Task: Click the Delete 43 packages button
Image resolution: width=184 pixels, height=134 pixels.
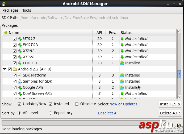Action: click(170, 113)
